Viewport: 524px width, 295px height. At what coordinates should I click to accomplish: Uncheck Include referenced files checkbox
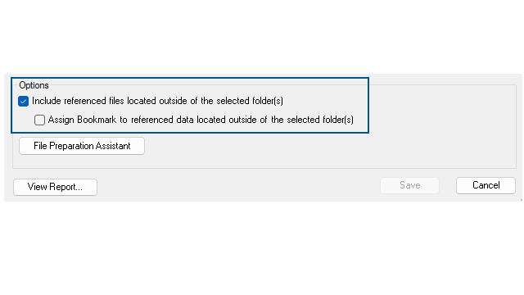point(24,101)
